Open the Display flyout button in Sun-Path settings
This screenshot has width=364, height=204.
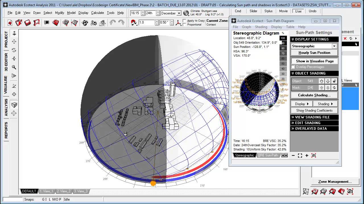point(302,104)
